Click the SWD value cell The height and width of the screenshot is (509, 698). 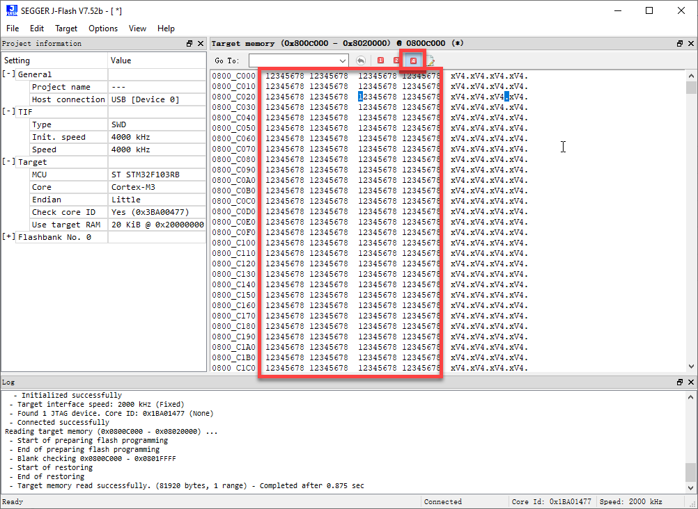(x=157, y=124)
